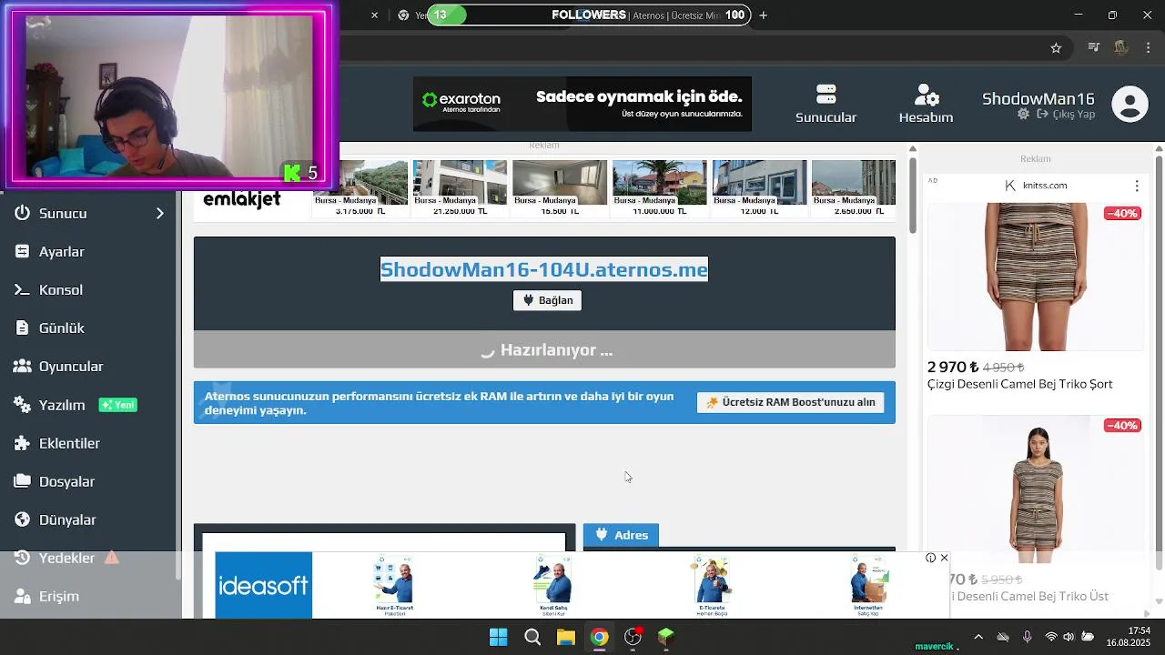
Task: Click the Yedekler warning triangle
Action: click(x=112, y=557)
